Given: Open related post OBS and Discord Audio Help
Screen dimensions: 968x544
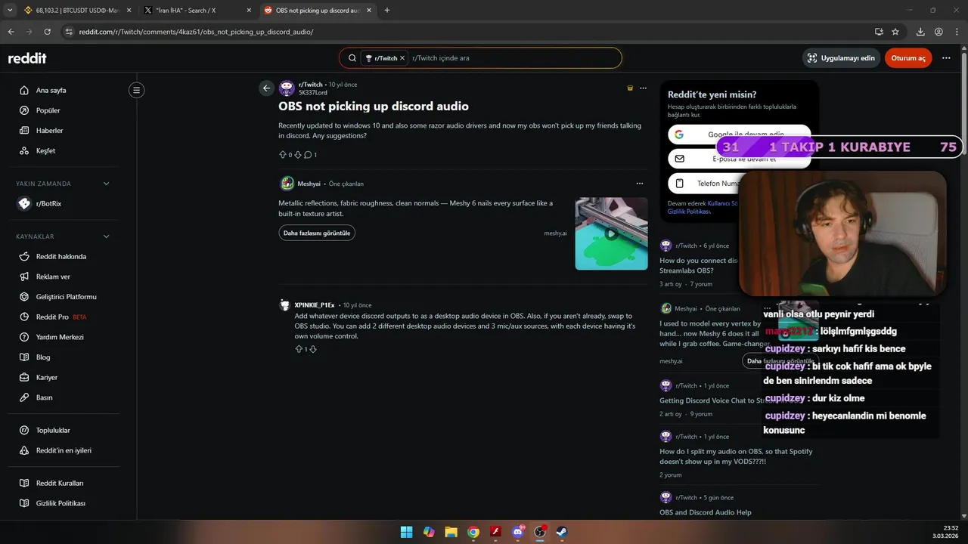Looking at the screenshot, I should 706,512.
